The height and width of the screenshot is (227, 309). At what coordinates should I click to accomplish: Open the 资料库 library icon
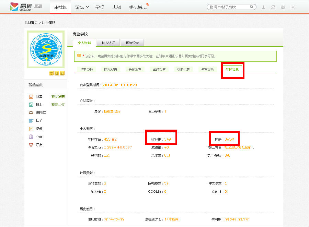[31, 112]
